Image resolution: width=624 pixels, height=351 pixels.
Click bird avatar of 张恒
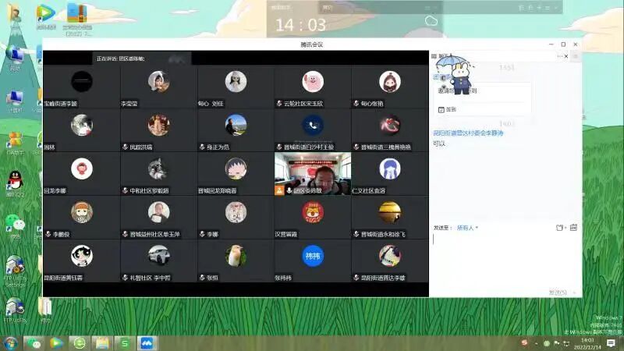236,256
